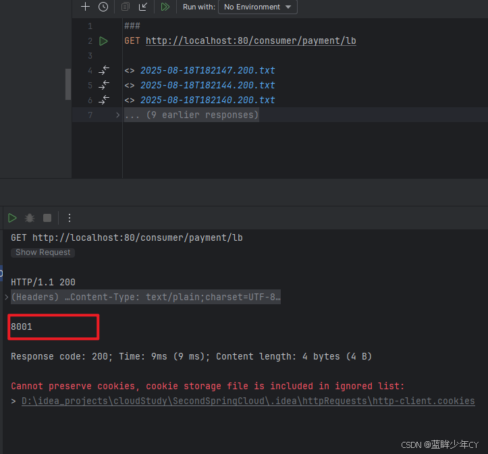Viewport: 488px width, 454px height.
Task: Run all requests in file icon
Action: pyautogui.click(x=165, y=7)
